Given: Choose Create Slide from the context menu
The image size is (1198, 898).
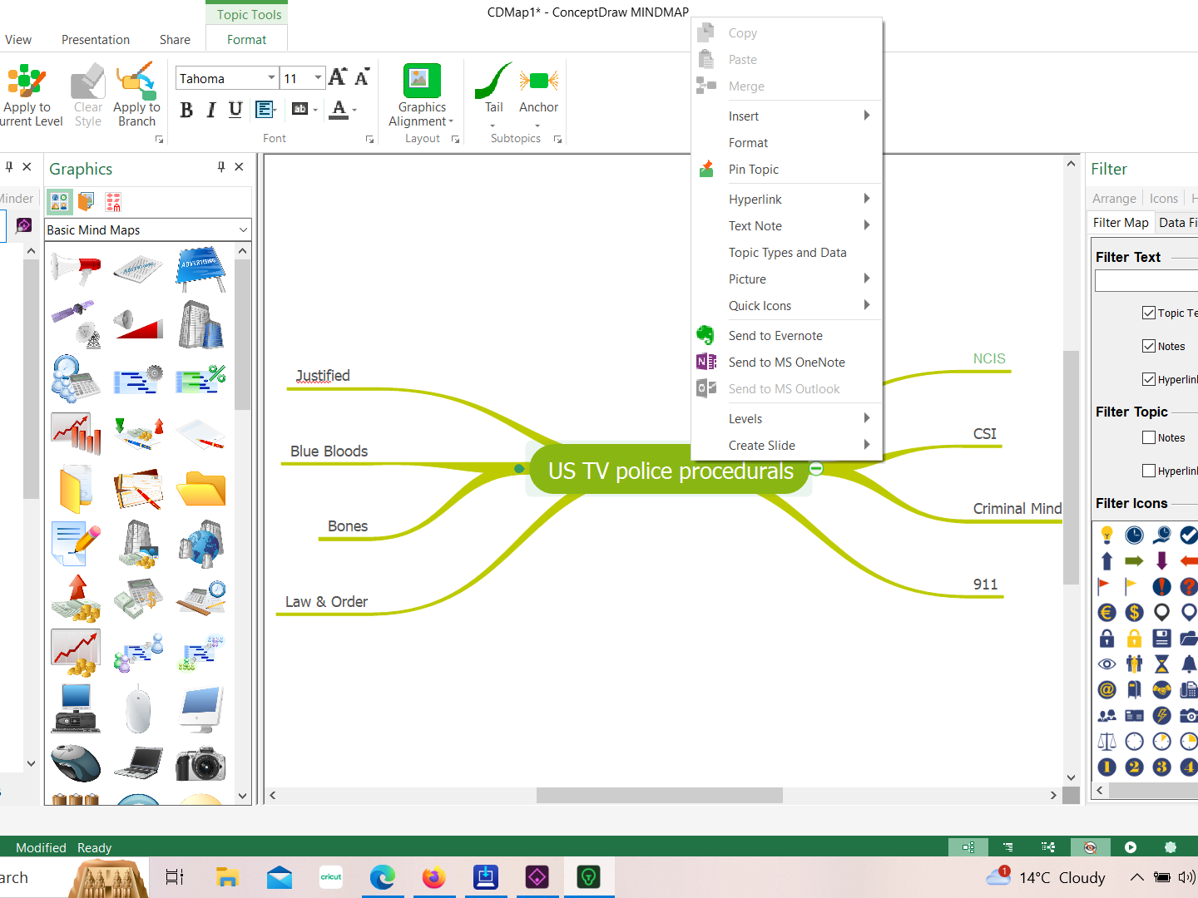Looking at the screenshot, I should pos(761,445).
